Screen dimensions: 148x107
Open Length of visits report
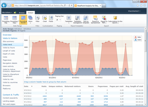click(x=9, y=51)
